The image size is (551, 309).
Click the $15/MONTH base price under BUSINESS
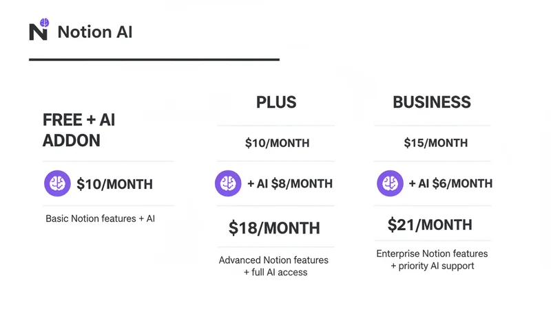coord(435,144)
